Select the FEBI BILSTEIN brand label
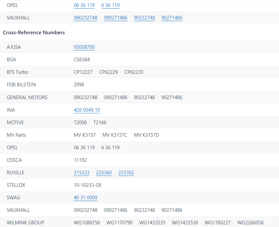 [x=21, y=85]
